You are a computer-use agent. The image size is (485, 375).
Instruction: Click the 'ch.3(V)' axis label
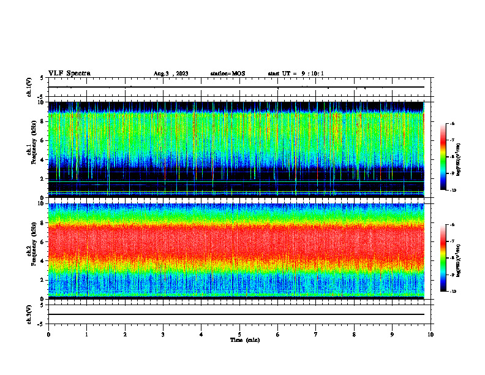pyautogui.click(x=29, y=314)
